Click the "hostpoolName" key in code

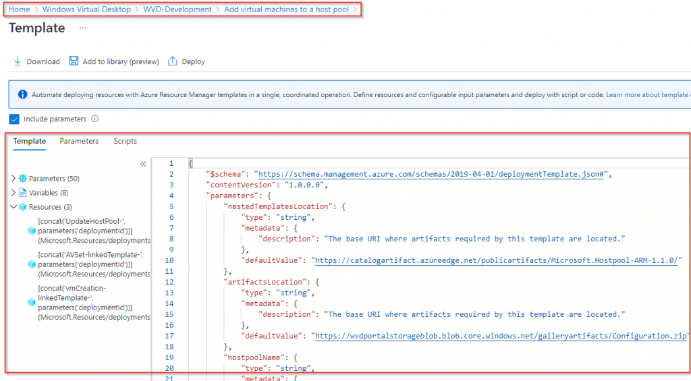pyautogui.click(x=254, y=357)
